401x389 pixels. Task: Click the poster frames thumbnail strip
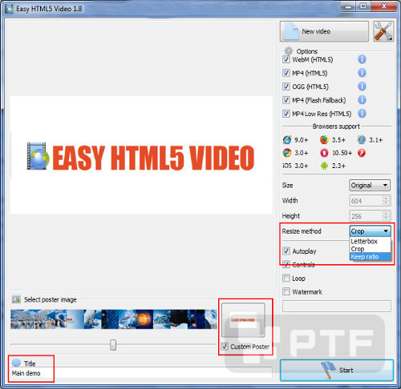pyautogui.click(x=114, y=319)
